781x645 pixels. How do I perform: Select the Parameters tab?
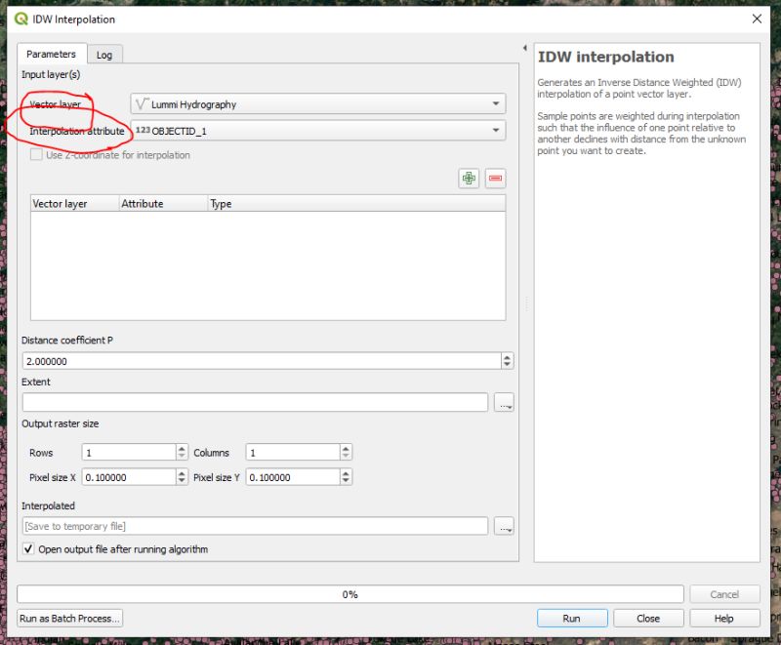pyautogui.click(x=52, y=54)
